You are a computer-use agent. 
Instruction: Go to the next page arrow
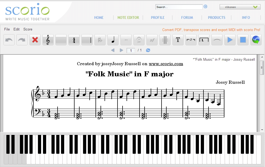click(x=121, y=50)
